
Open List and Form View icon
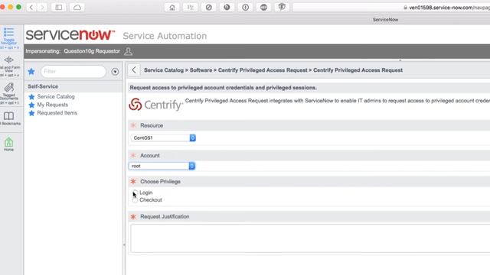[x=8, y=60]
